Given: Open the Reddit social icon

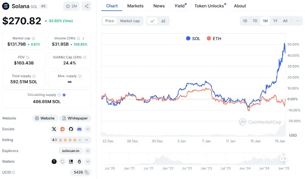Looking at the screenshot, I should tap(62, 129).
